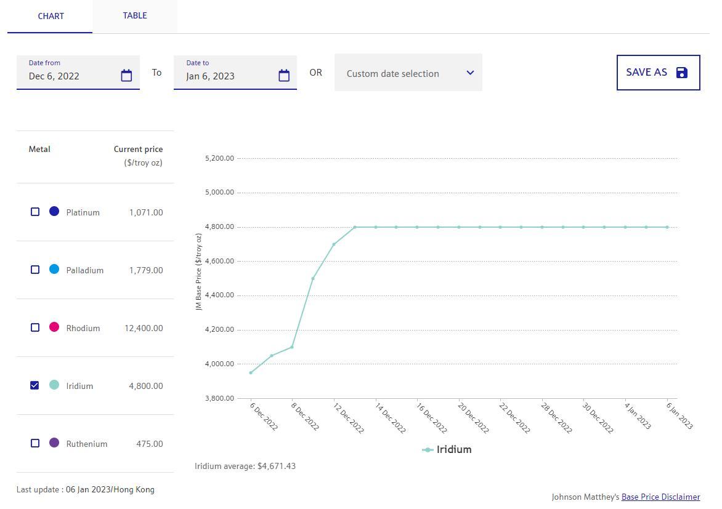Click the 6 Dec 2022 data point on chart

[x=251, y=372]
